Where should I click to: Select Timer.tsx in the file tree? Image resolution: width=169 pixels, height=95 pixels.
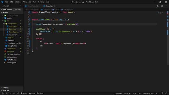(12, 29)
